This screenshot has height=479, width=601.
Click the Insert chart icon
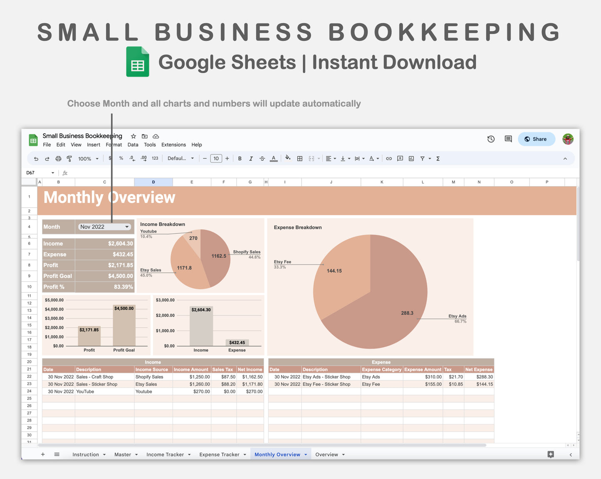[411, 158]
